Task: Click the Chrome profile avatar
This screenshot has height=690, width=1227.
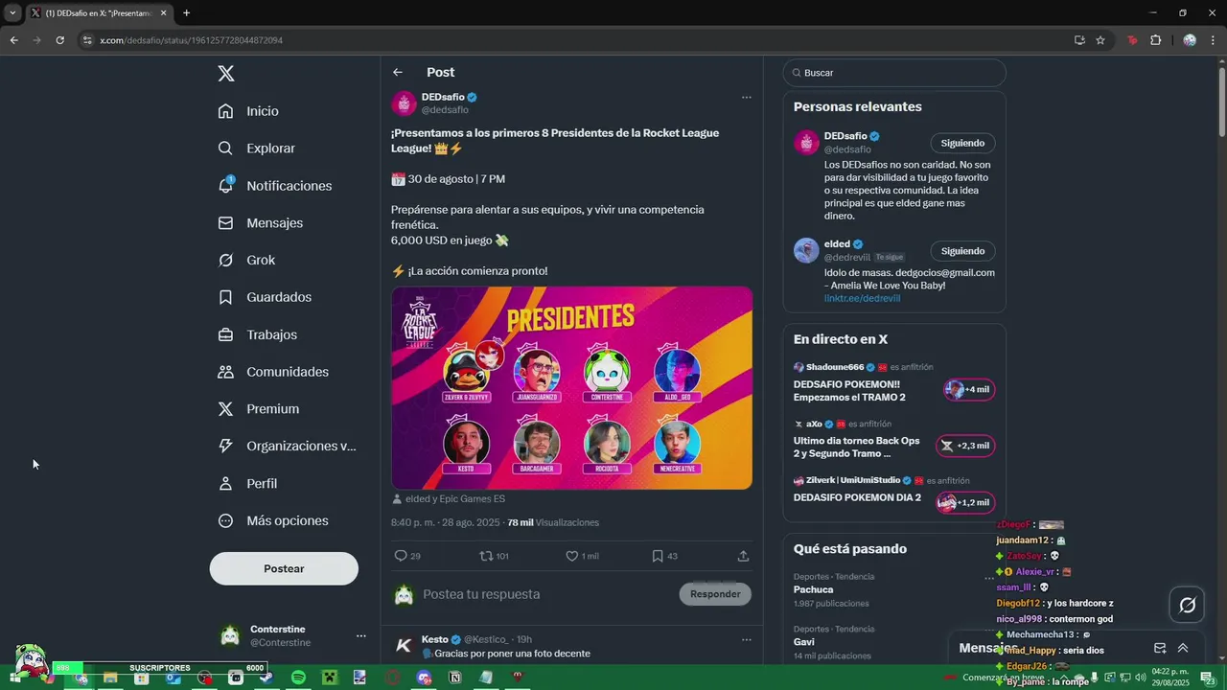Action: (1190, 40)
